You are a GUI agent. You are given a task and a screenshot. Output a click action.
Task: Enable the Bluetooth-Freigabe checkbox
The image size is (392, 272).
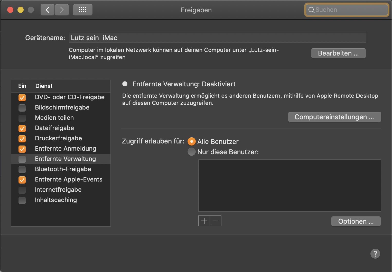[22, 169]
